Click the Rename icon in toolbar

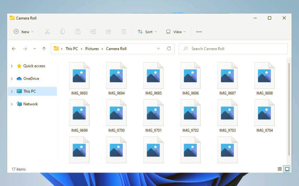[93, 32]
